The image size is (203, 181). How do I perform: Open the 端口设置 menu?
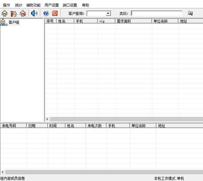[x=70, y=5]
